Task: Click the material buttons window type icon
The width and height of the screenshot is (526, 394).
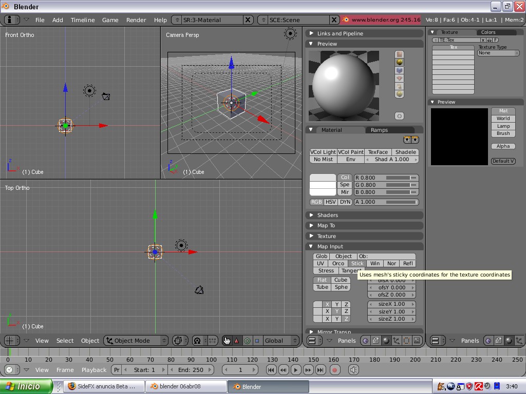Action: tap(315, 341)
